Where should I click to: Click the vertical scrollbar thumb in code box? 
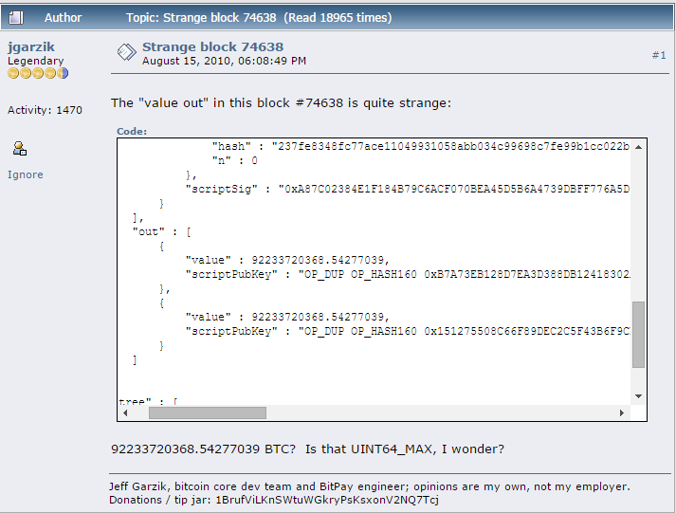[638, 335]
